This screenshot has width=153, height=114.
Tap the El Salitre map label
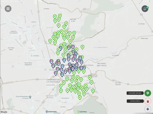(46, 9)
